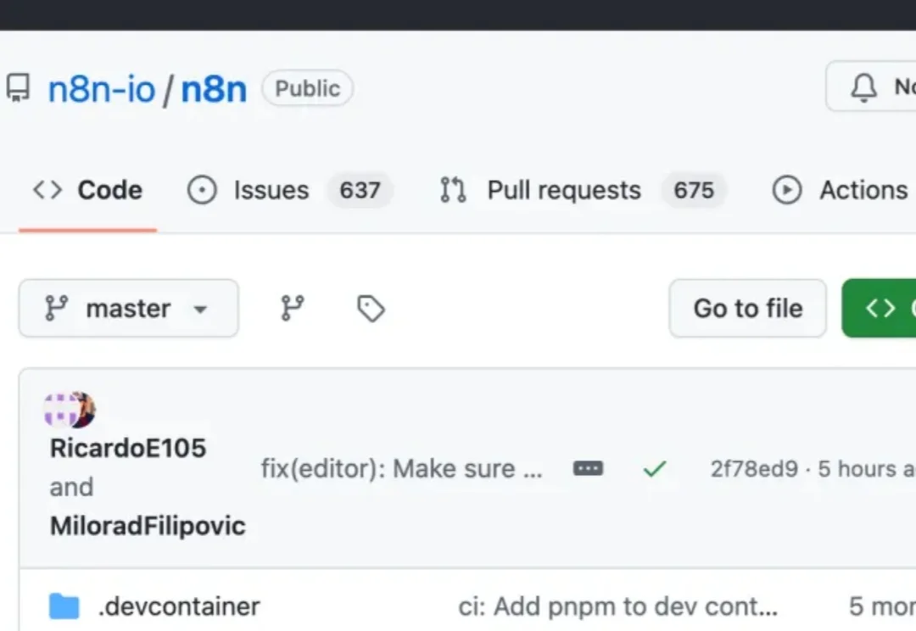Image resolution: width=916 pixels, height=631 pixels.
Task: Expand commit message ellipsis button
Action: [588, 469]
